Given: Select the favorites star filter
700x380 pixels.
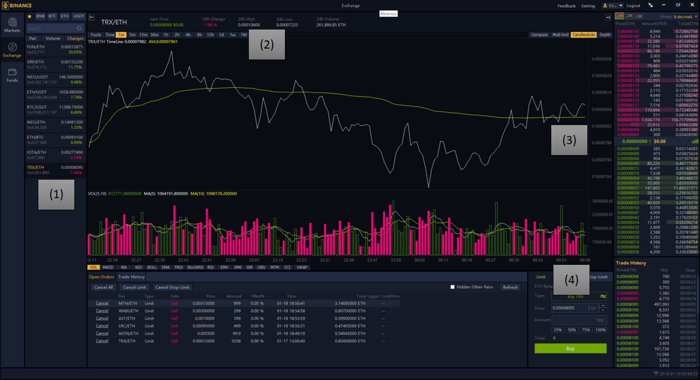Looking at the screenshot, I should click(29, 16).
